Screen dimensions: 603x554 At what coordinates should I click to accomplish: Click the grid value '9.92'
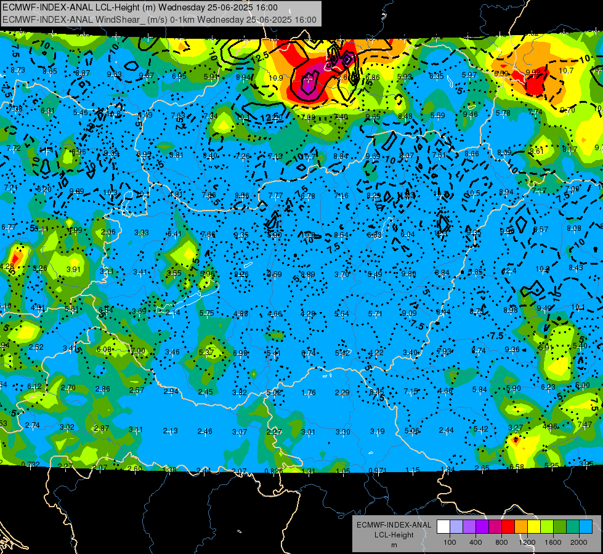(533, 72)
